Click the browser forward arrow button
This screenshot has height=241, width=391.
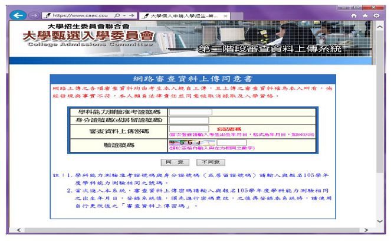point(34,16)
